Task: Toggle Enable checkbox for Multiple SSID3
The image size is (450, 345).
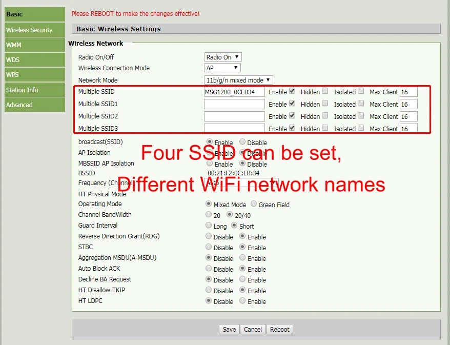Action: 292,128
